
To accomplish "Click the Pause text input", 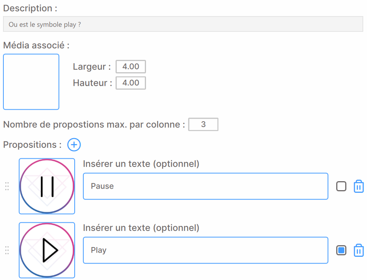I will tap(206, 186).
